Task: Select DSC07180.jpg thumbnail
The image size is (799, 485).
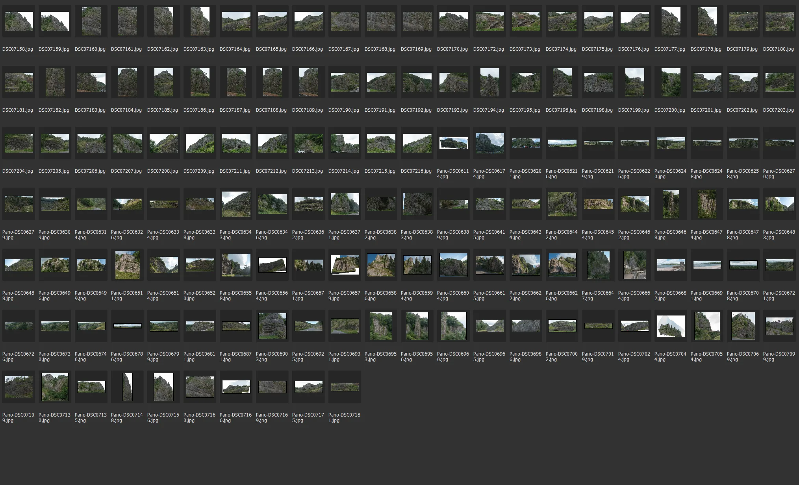Action: [779, 21]
